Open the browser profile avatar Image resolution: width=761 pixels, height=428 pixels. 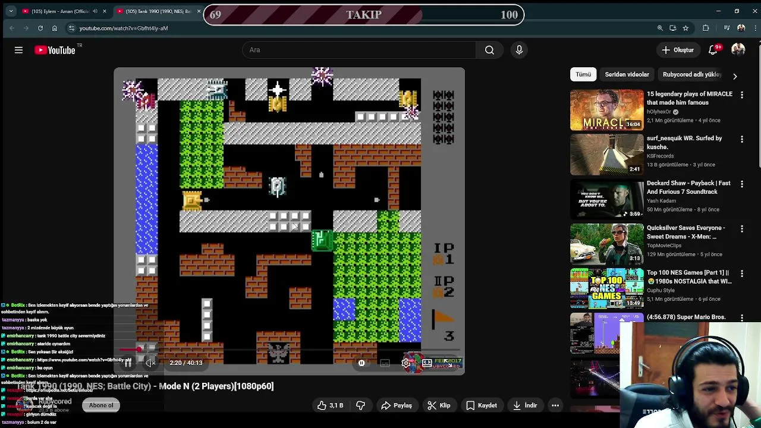tap(741, 28)
